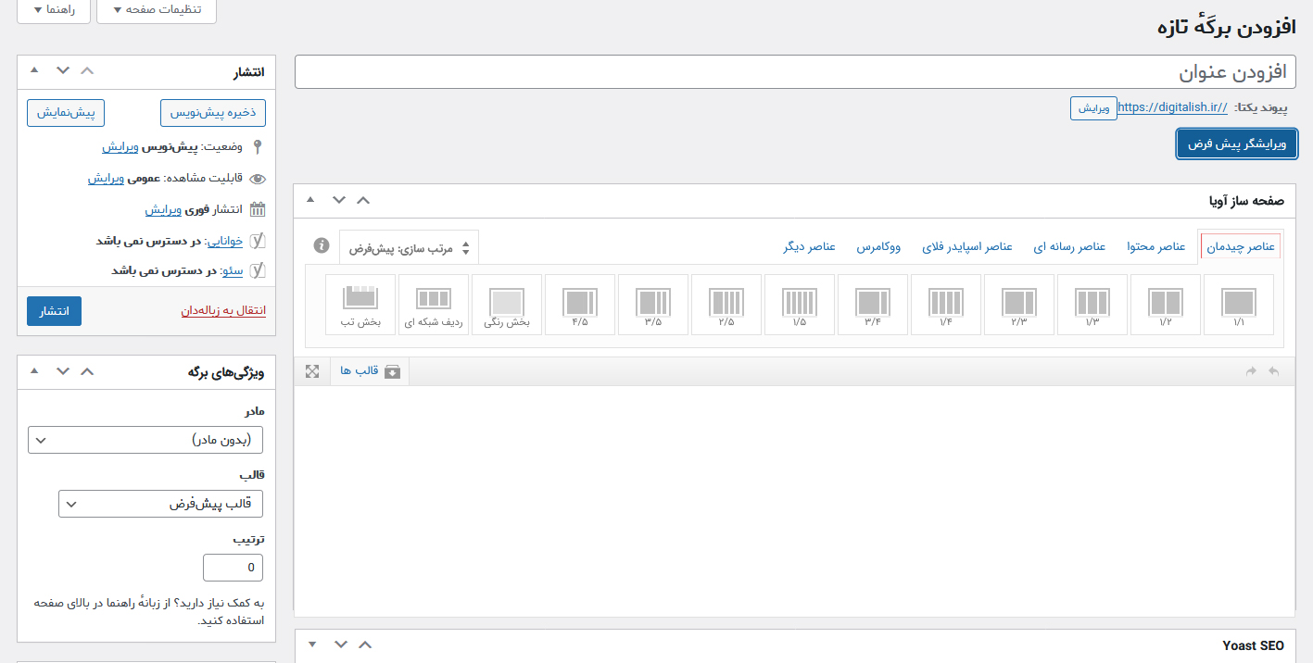Open the مرتب سازی sort dropdown
1313x663 pixels.
pos(409,248)
